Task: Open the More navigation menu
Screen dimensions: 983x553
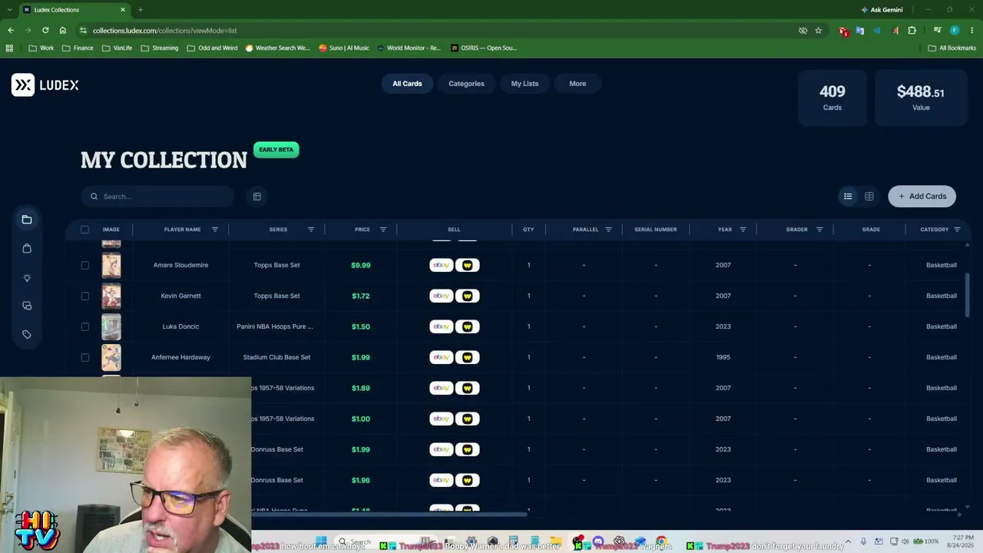Action: click(x=578, y=84)
